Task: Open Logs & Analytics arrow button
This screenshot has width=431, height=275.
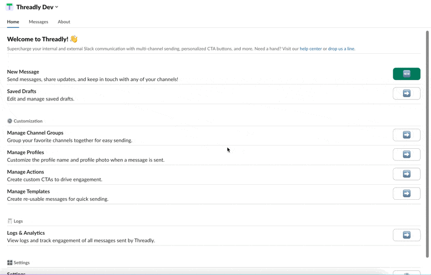Action: point(407,235)
